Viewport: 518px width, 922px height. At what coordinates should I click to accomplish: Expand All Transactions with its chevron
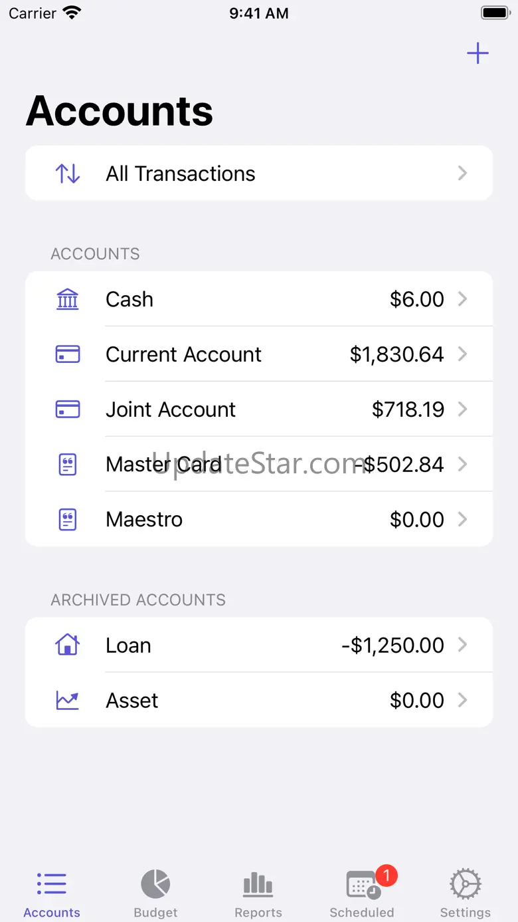point(463,173)
